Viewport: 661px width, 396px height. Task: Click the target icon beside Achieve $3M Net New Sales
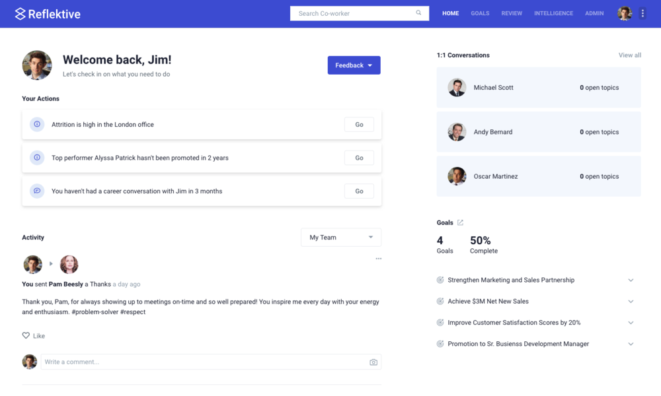pos(439,301)
